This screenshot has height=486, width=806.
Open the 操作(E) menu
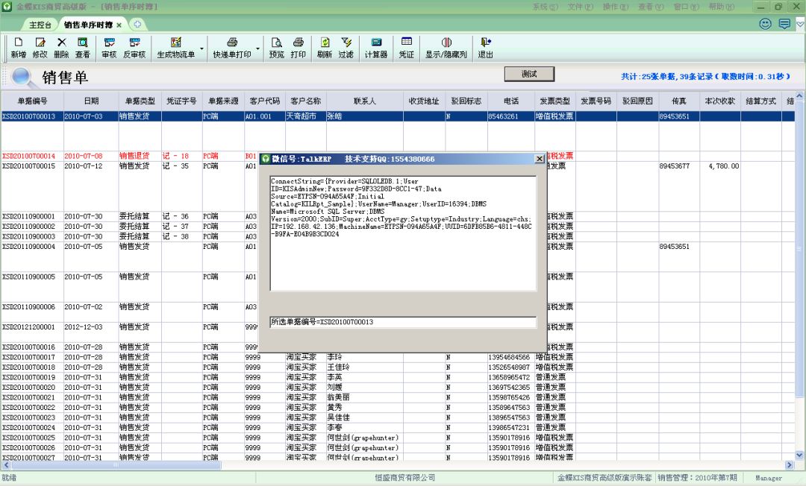point(615,7)
